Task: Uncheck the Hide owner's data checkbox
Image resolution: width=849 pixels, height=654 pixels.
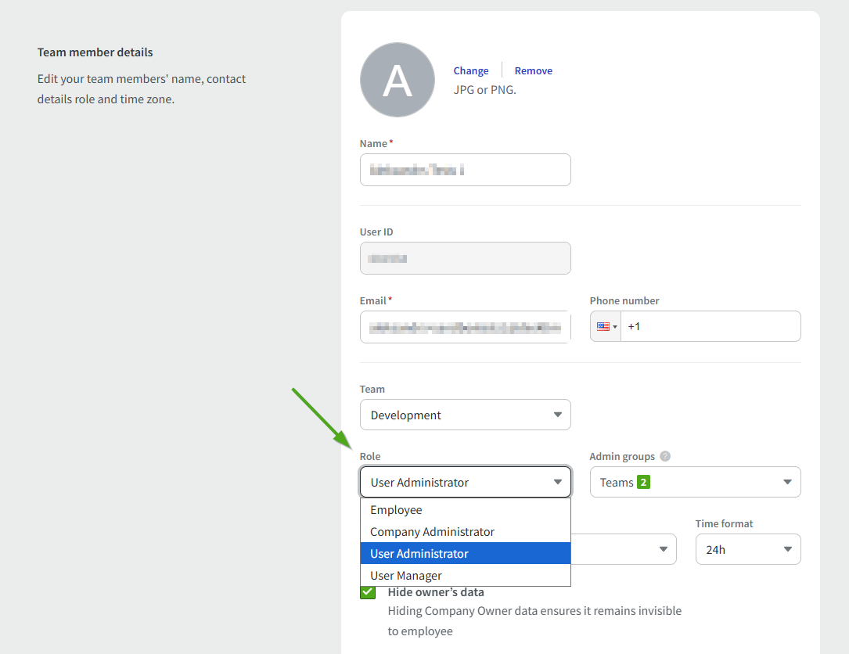Action: (368, 592)
